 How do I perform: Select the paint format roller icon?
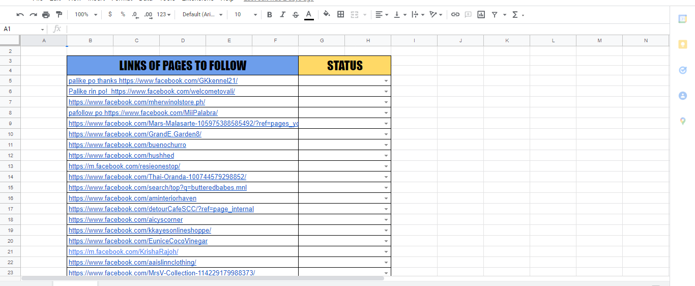point(59,15)
